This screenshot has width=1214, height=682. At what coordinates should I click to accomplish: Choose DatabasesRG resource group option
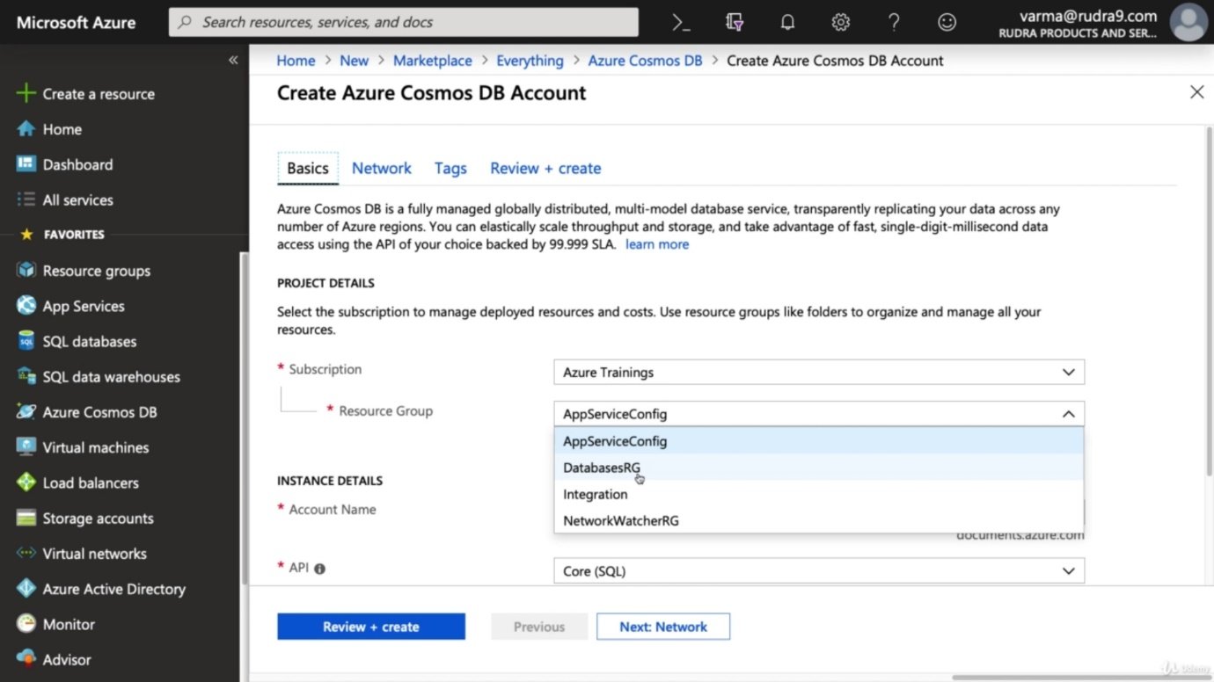coord(819,468)
